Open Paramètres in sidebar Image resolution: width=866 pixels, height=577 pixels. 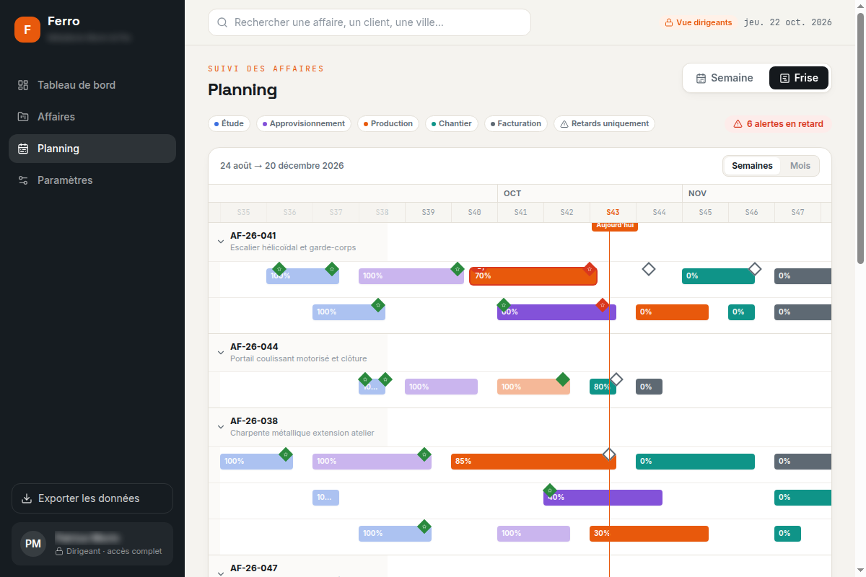click(92, 180)
